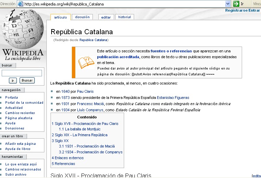Jump to 5 Referencias
Viewport: 261px width, 178px height.
tap(63, 164)
